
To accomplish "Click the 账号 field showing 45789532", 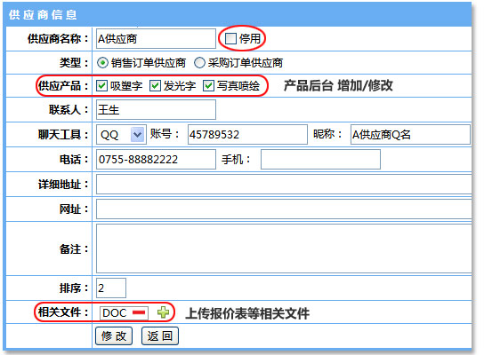I will pyautogui.click(x=247, y=135).
